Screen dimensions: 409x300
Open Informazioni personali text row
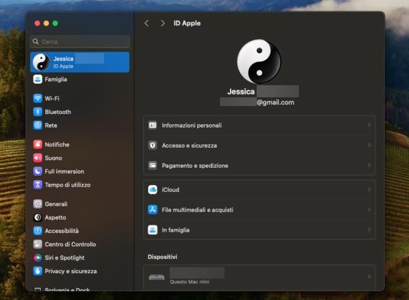tap(192, 126)
